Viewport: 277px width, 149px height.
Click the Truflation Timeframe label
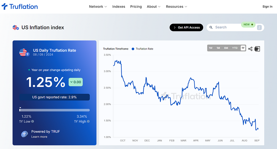tap(116, 49)
